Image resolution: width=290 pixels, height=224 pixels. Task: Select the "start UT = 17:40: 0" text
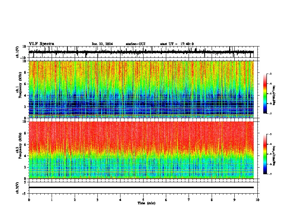(x=177, y=44)
